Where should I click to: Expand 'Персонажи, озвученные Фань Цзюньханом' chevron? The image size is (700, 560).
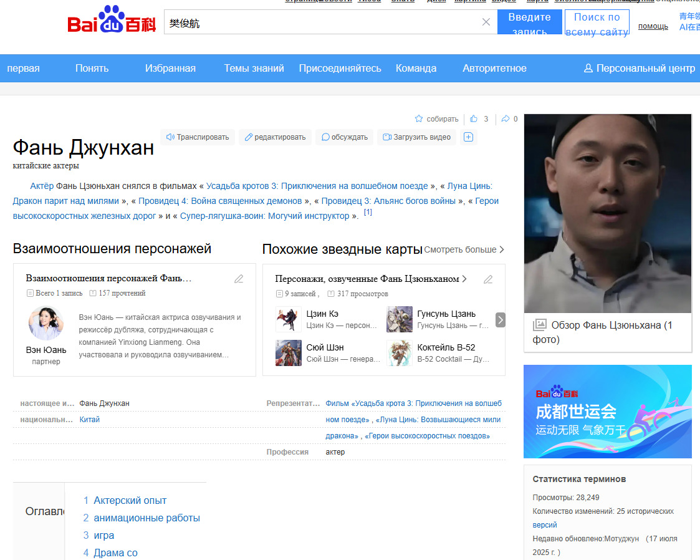[464, 279]
